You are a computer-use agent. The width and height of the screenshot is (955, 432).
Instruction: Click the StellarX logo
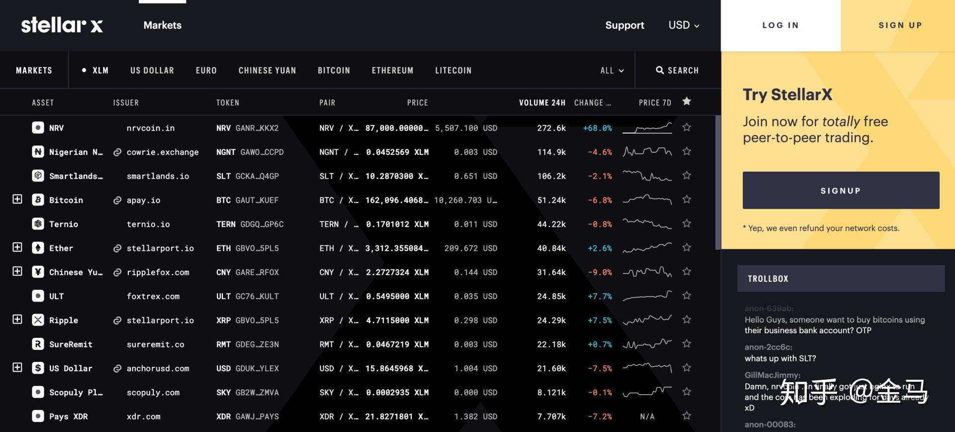[62, 25]
